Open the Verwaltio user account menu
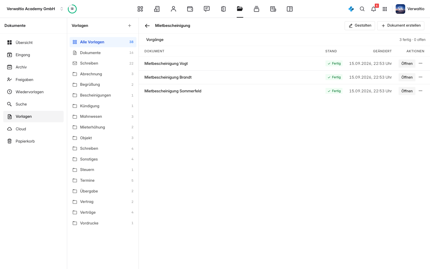 (x=410, y=9)
